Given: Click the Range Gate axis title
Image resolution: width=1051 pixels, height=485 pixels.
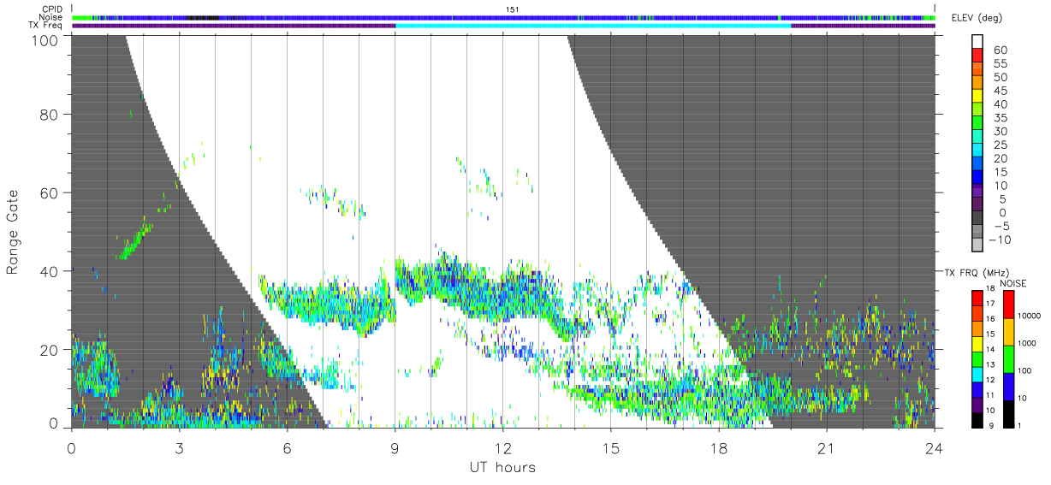Looking at the screenshot, I should [x=13, y=232].
